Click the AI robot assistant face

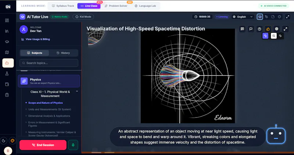click(x=276, y=135)
